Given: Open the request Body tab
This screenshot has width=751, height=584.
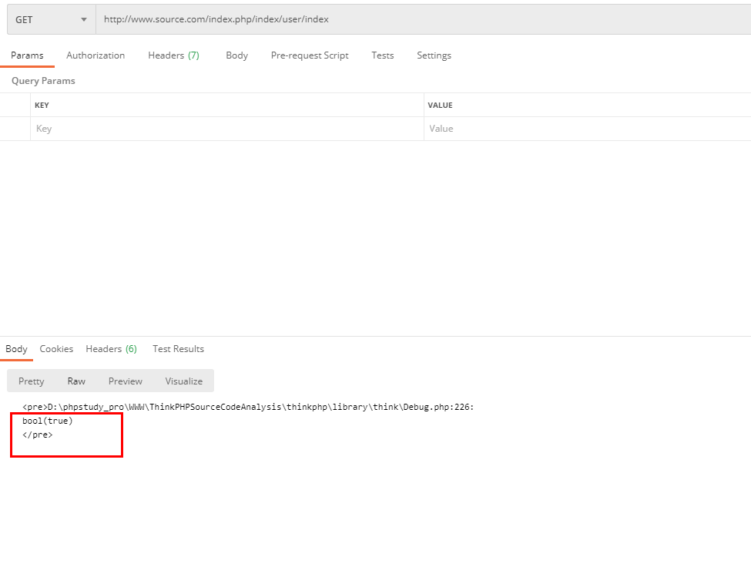Looking at the screenshot, I should click(x=237, y=55).
